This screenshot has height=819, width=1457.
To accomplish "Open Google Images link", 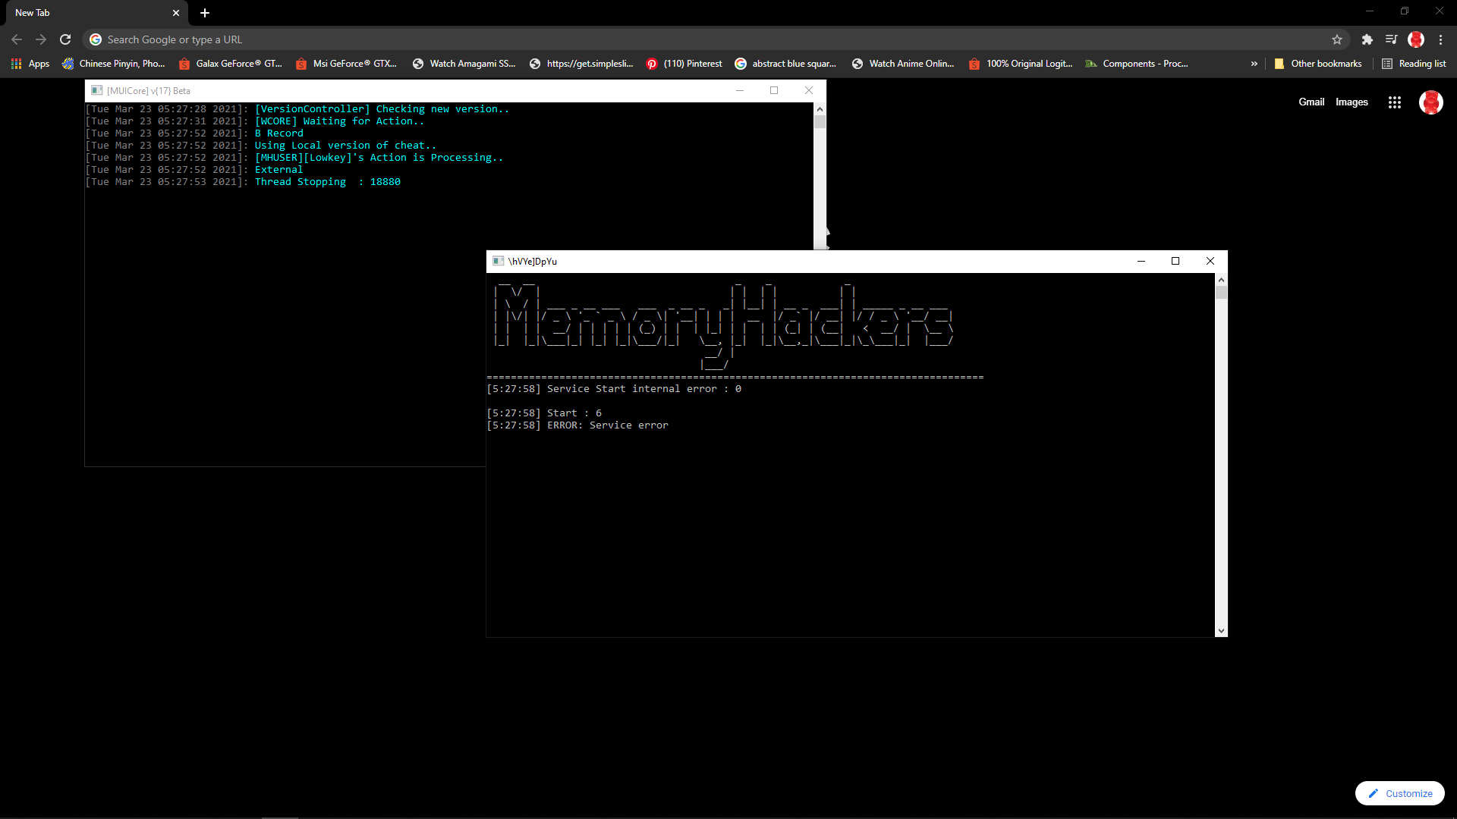I will click(x=1352, y=102).
